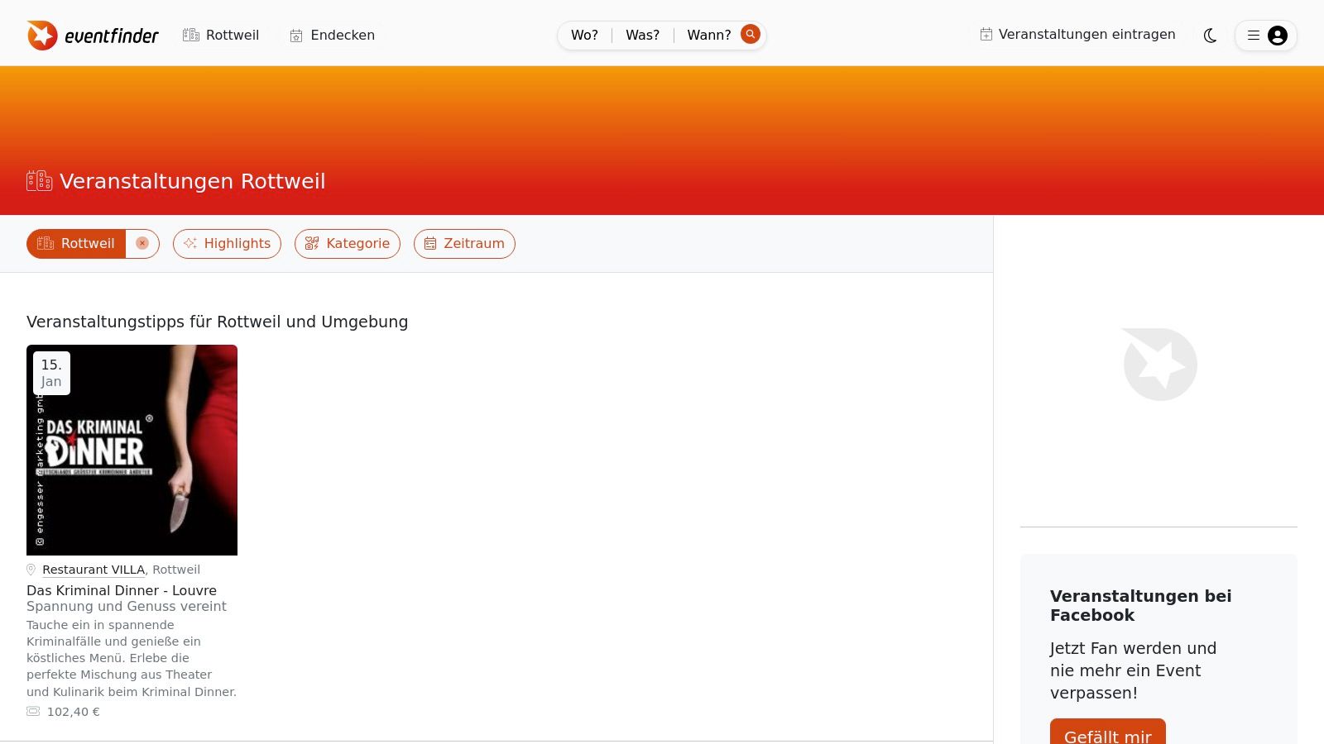Open the Zeitraum date range filter
1324x744 pixels.
pyautogui.click(x=464, y=243)
